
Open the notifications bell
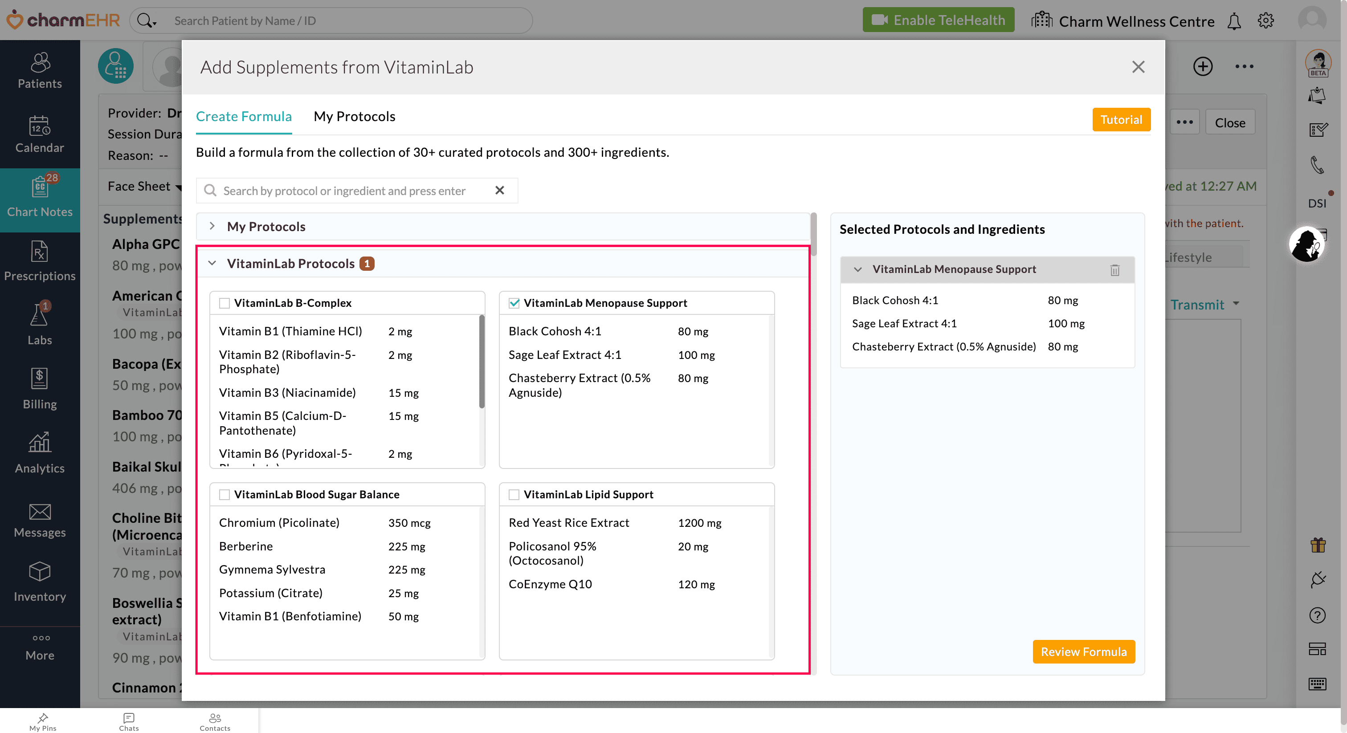[x=1234, y=21]
